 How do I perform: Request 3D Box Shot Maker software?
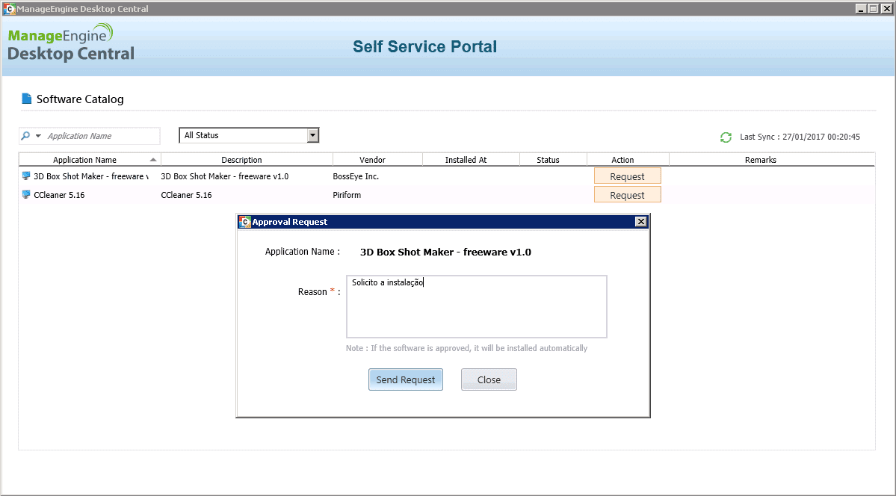[628, 176]
